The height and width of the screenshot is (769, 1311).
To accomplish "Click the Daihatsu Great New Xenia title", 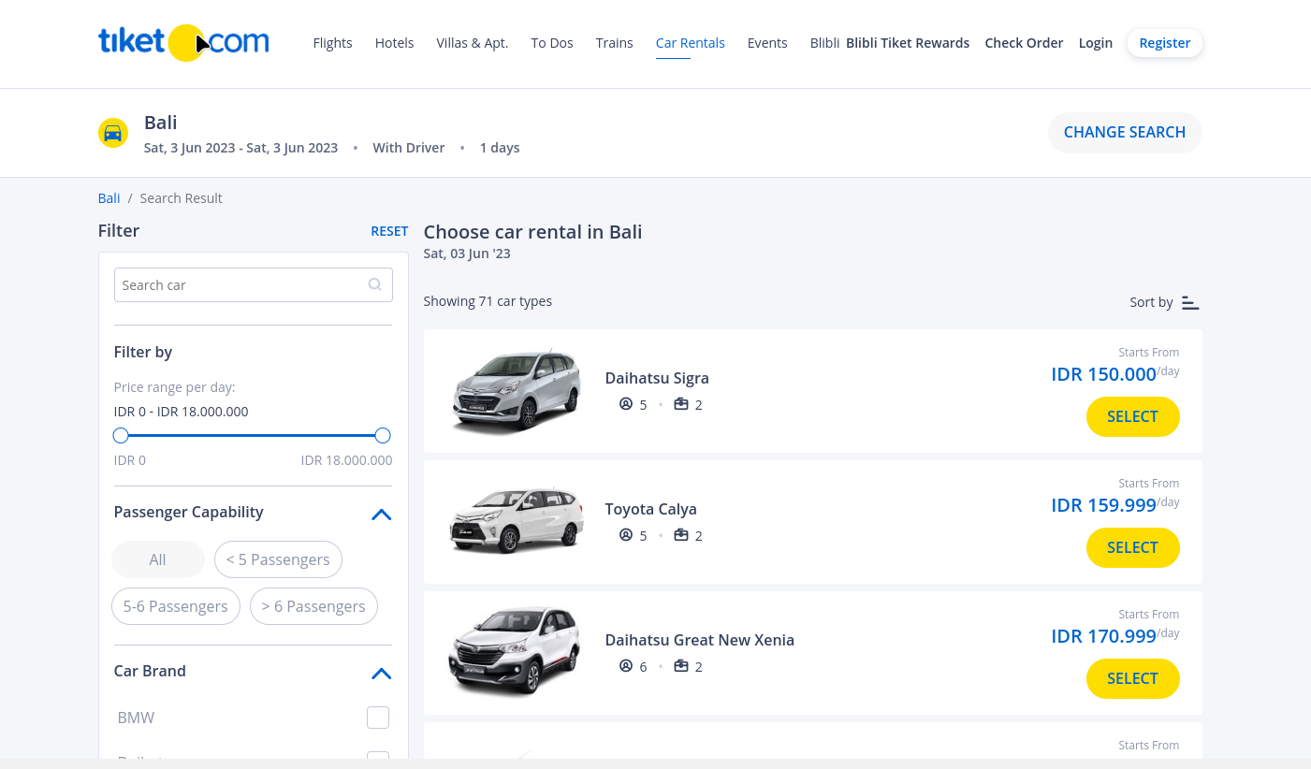I will point(700,640).
